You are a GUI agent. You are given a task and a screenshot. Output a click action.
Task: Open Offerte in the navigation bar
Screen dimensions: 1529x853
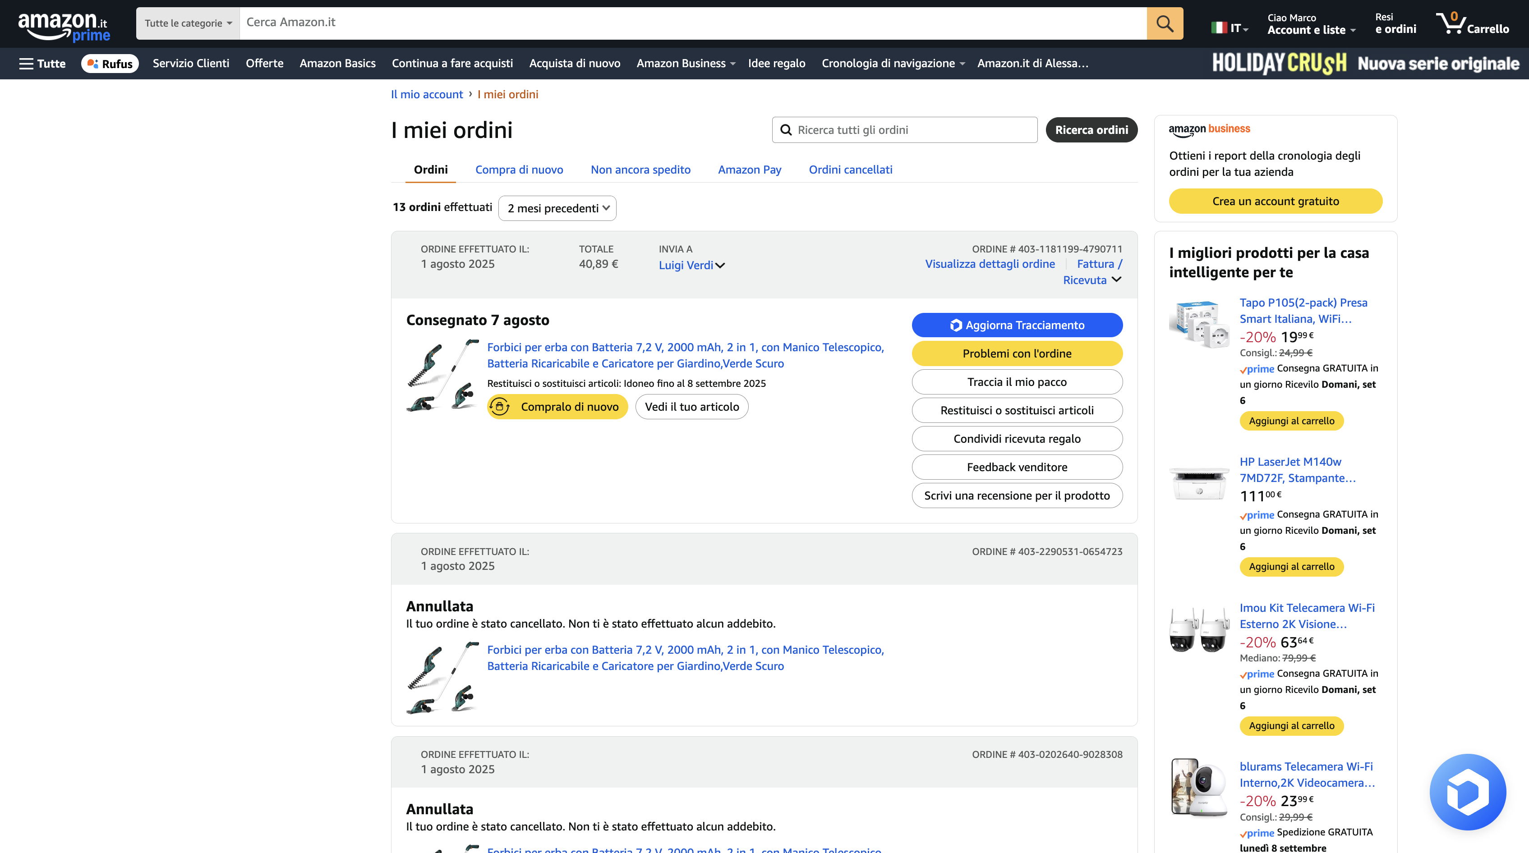tap(264, 64)
